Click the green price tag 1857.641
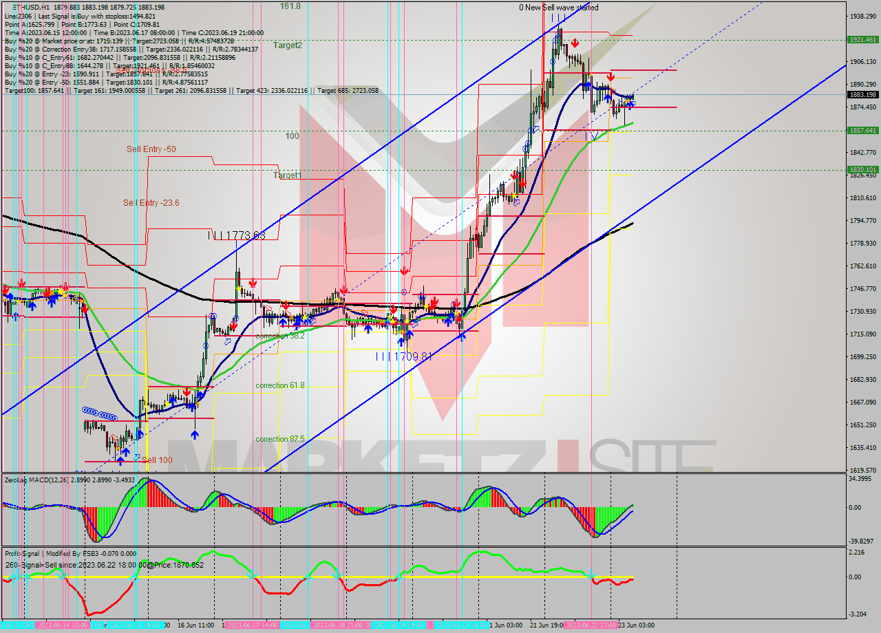The image size is (881, 633). coord(862,131)
